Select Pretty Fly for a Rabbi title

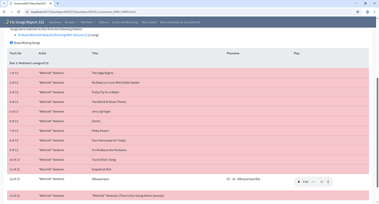105,92
